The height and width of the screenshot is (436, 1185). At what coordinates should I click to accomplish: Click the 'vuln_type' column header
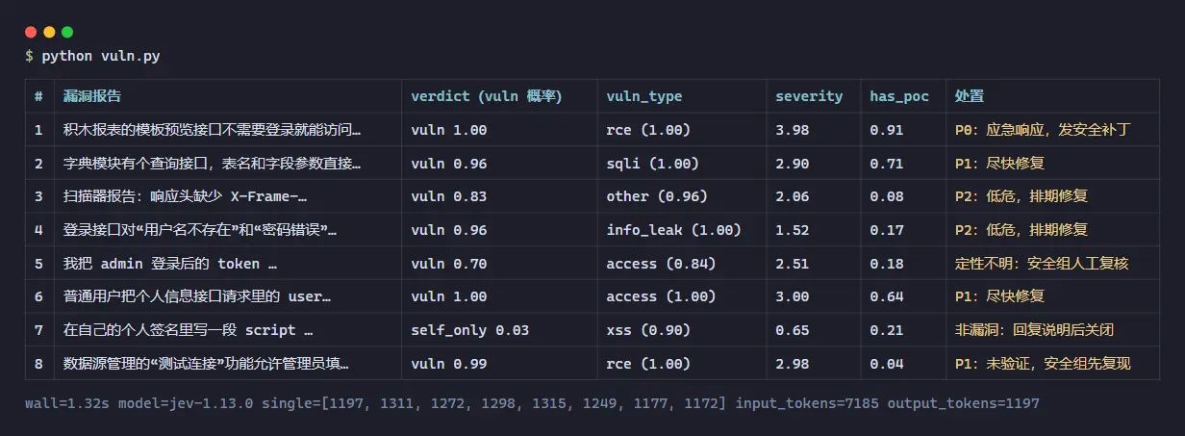[x=644, y=96]
